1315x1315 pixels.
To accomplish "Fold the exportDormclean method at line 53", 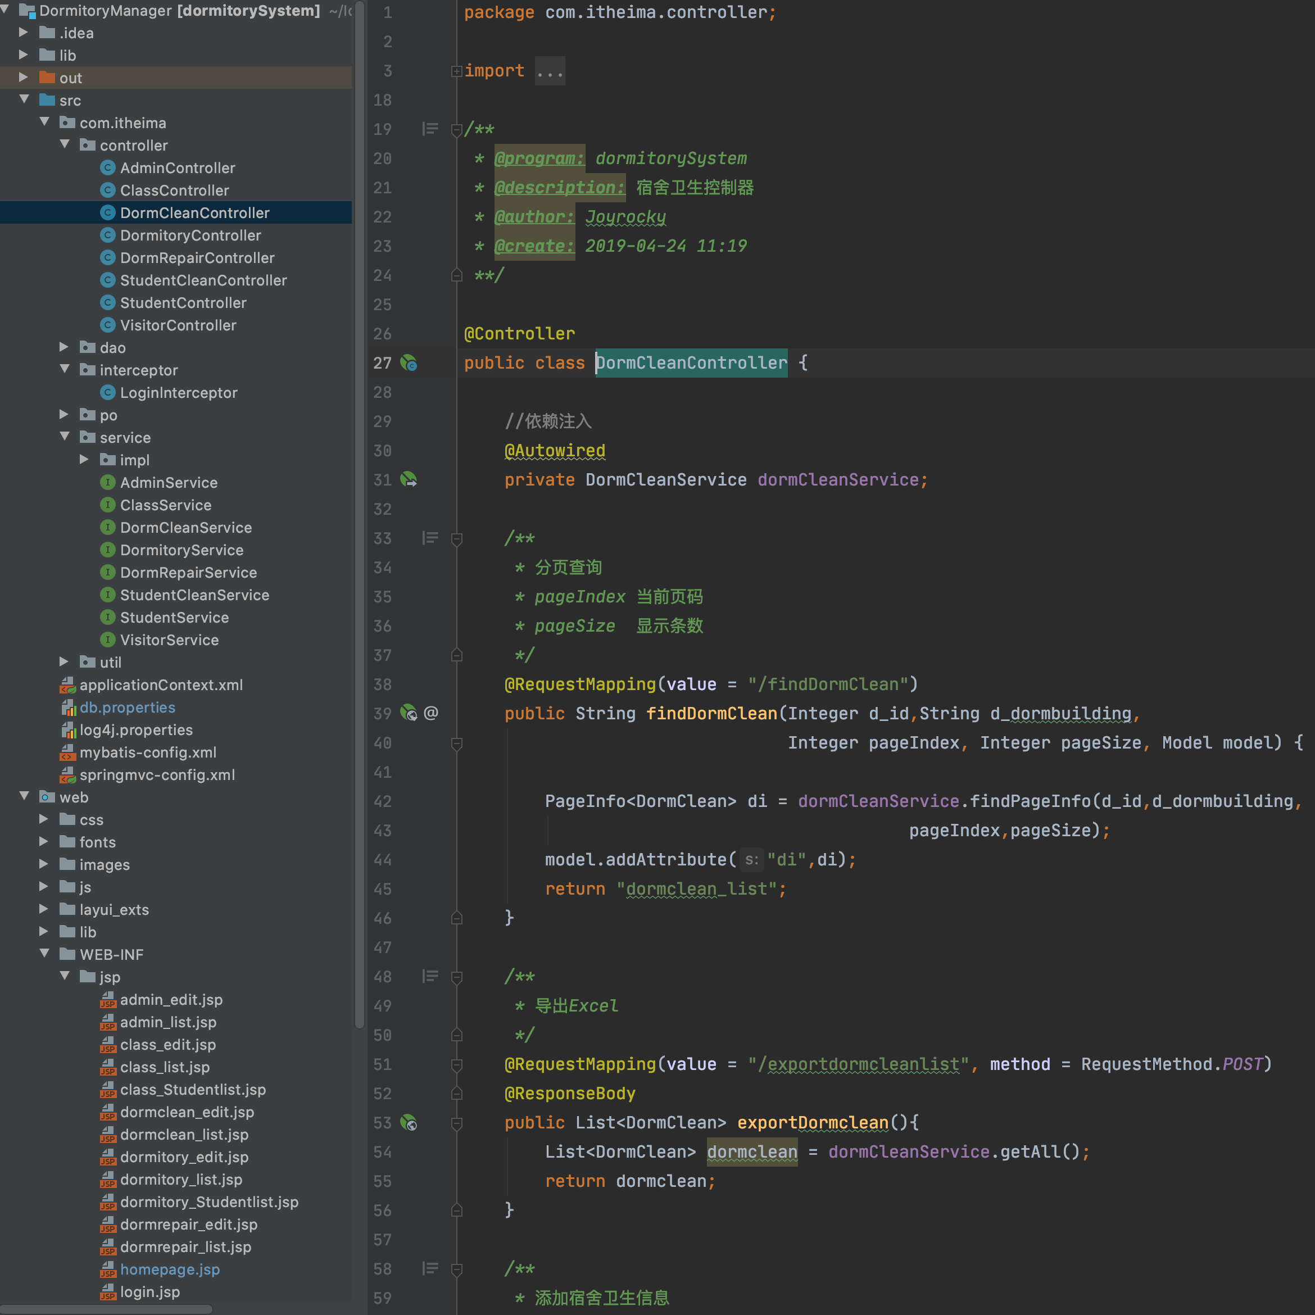I will (457, 1123).
